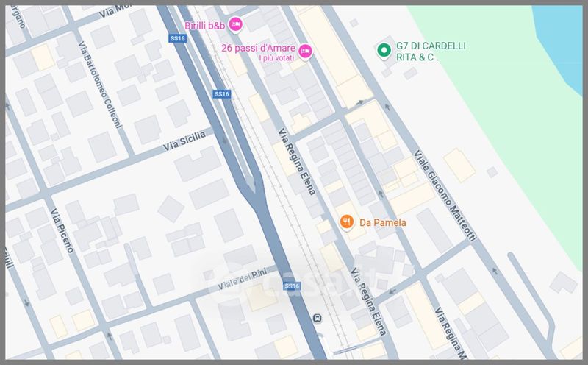Click the transit station icon near SS16
The width and height of the screenshot is (588, 365).
318,319
